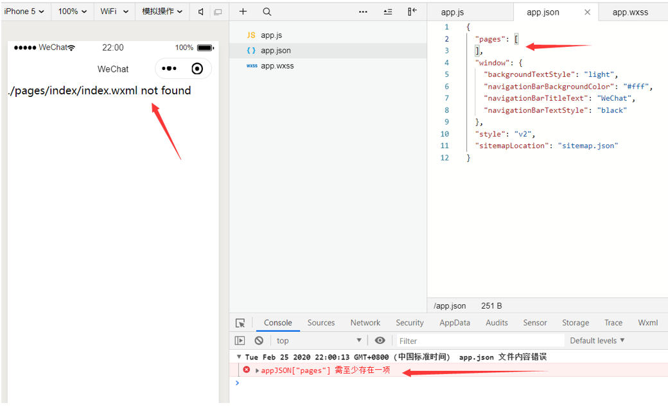This screenshot has height=412, width=668.
Task: Open the Console devtools tab
Action: click(x=277, y=323)
